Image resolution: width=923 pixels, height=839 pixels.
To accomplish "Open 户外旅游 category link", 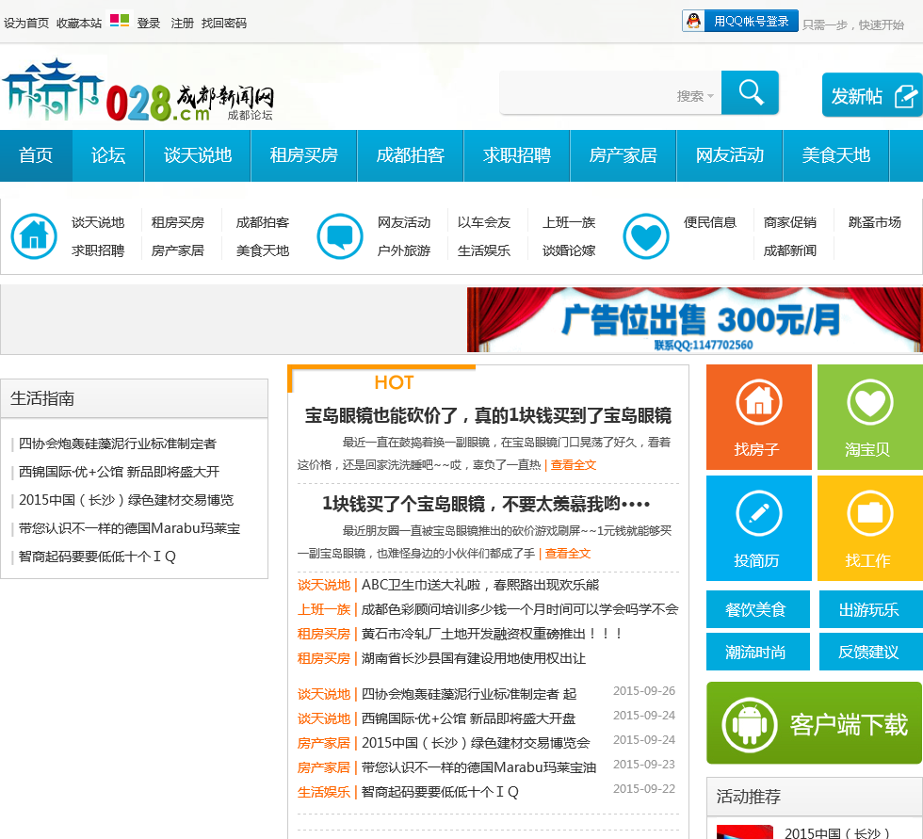I will click(x=404, y=250).
